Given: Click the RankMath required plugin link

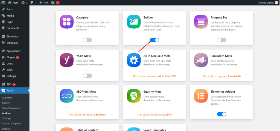Looking at the screenshot, I should click(x=234, y=76).
